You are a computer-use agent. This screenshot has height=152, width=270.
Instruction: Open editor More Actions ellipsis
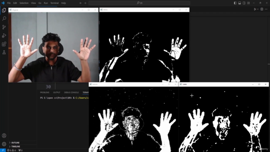coord(266,9)
